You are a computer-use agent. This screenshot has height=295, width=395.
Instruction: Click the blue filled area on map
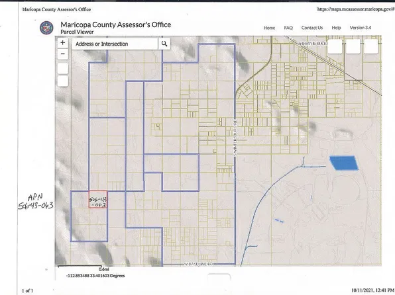[344, 163]
